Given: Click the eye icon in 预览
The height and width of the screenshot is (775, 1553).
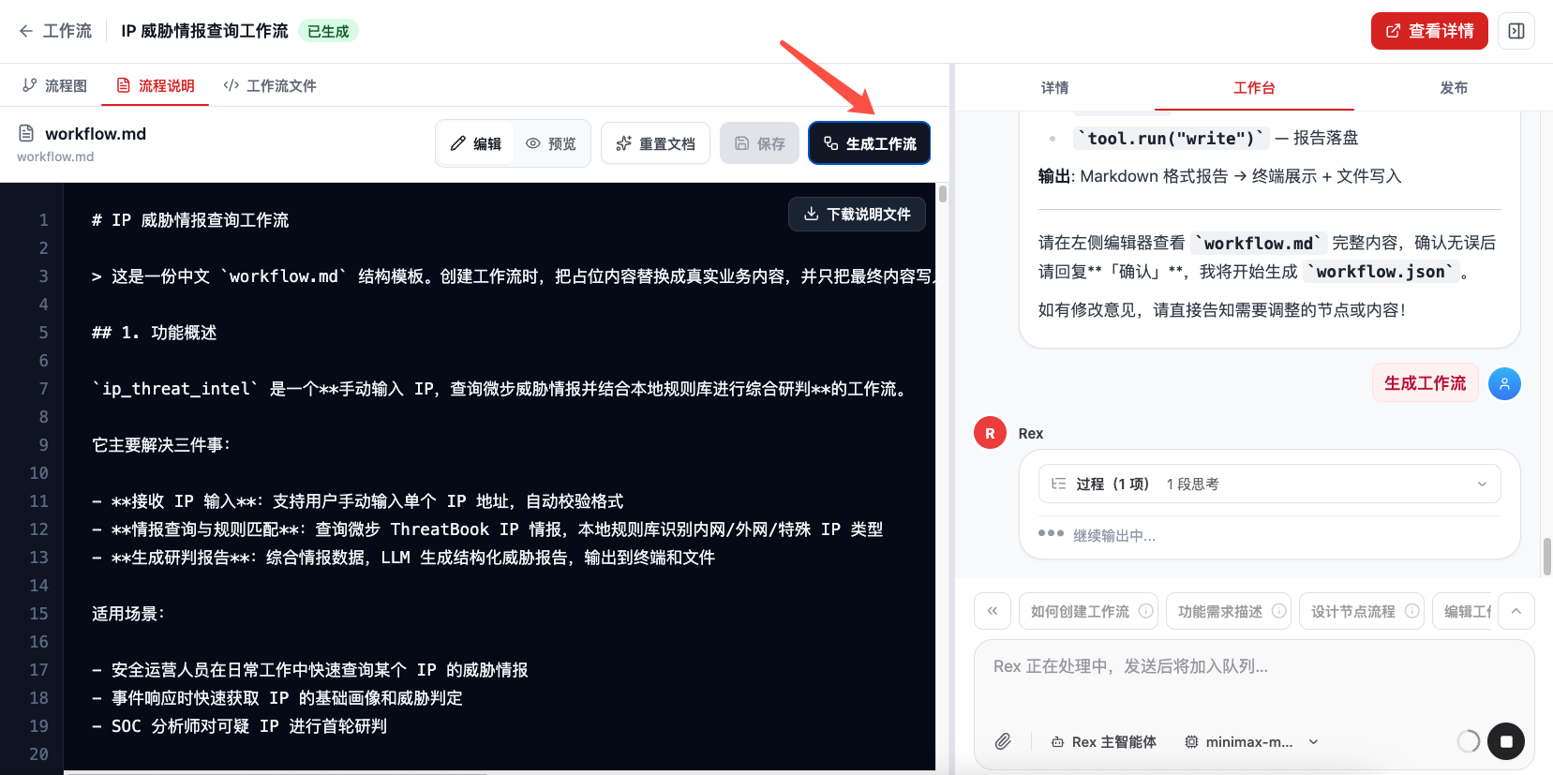Looking at the screenshot, I should click(533, 143).
